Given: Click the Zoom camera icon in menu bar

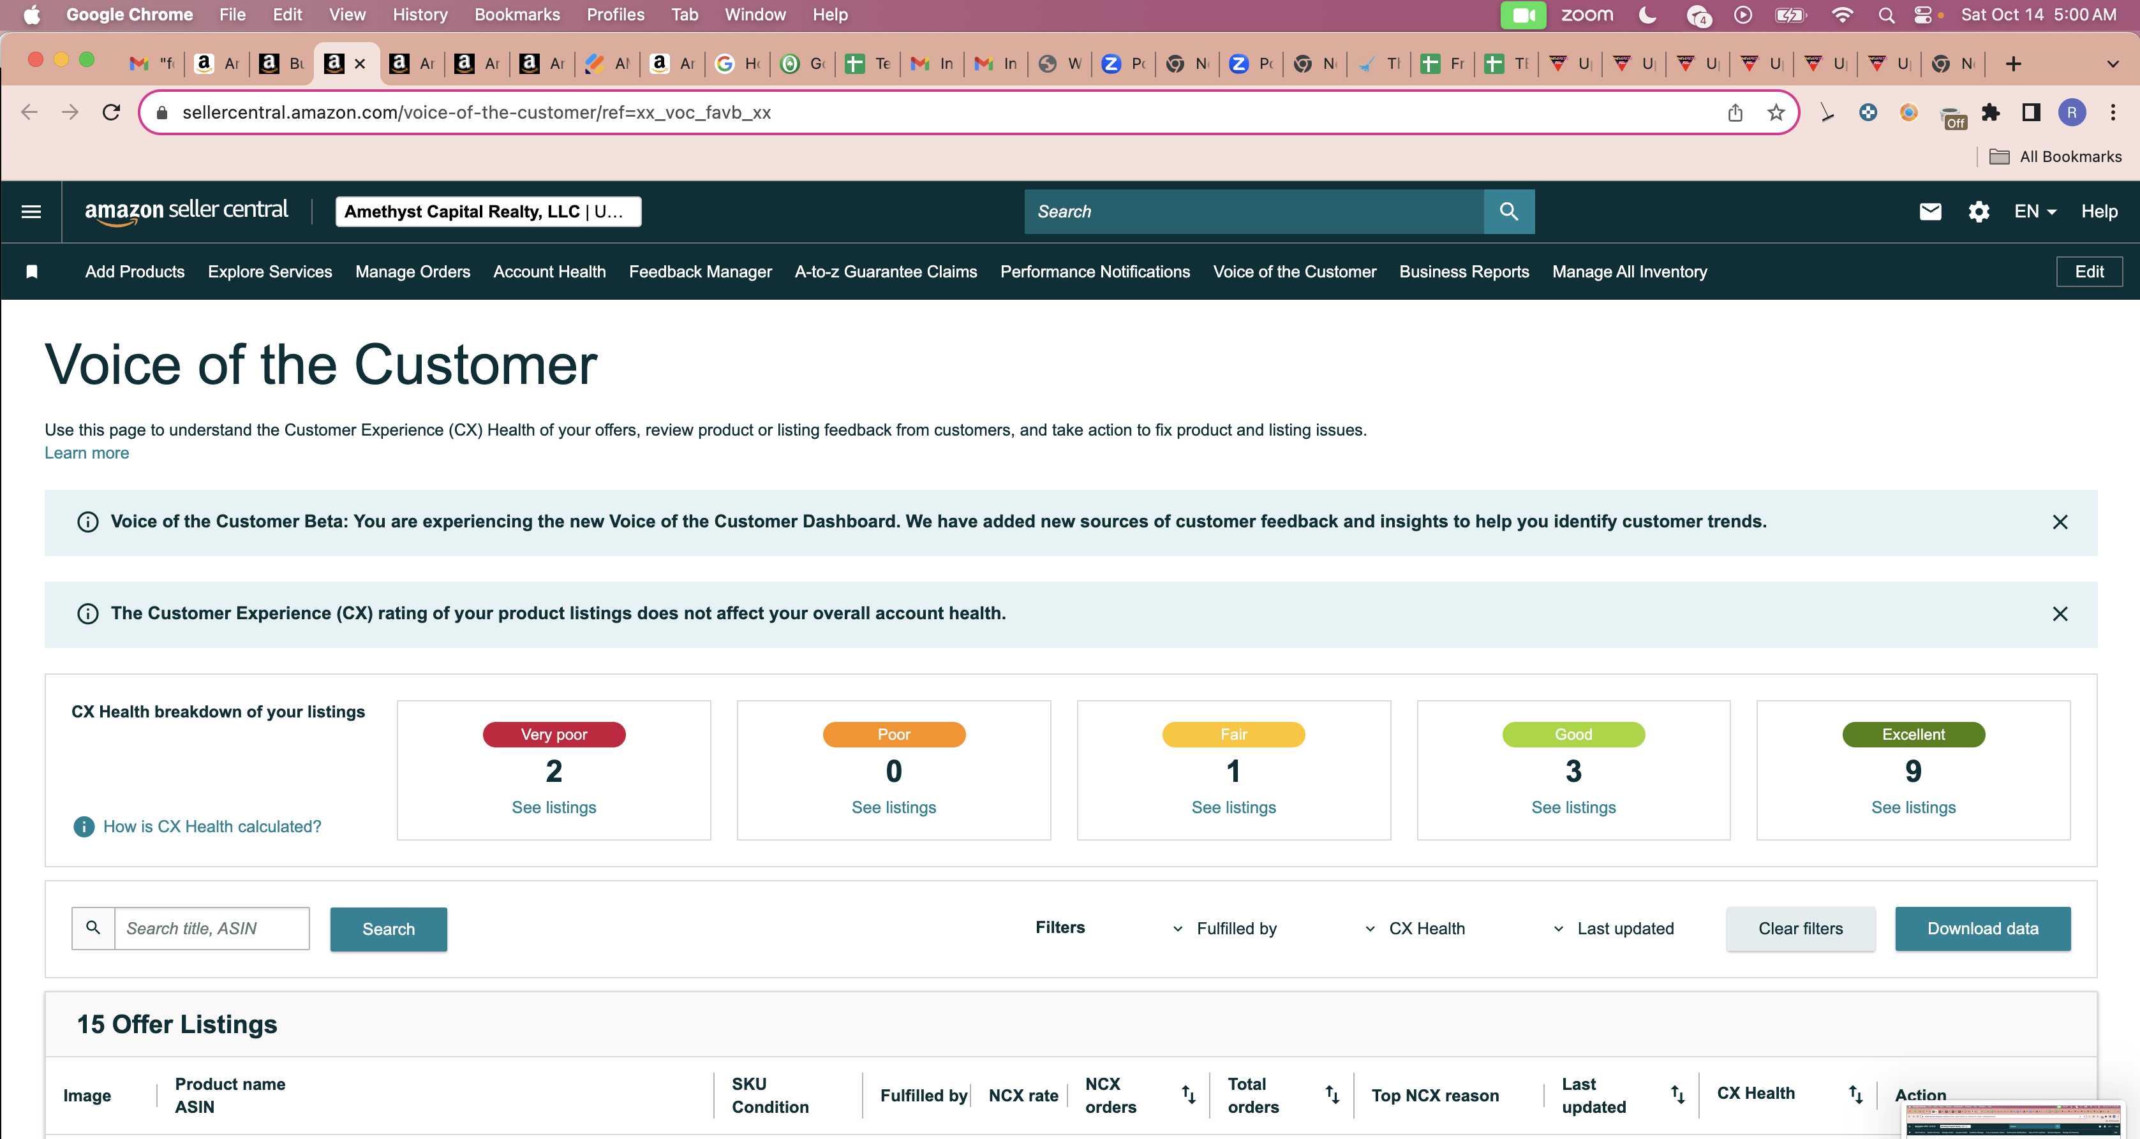Looking at the screenshot, I should pyautogui.click(x=1523, y=15).
